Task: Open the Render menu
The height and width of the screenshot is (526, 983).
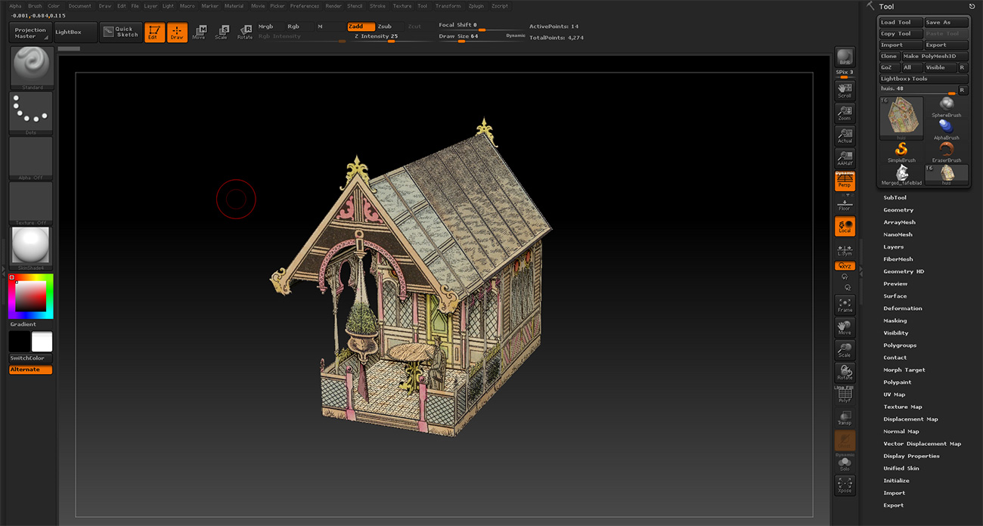Action: point(333,6)
